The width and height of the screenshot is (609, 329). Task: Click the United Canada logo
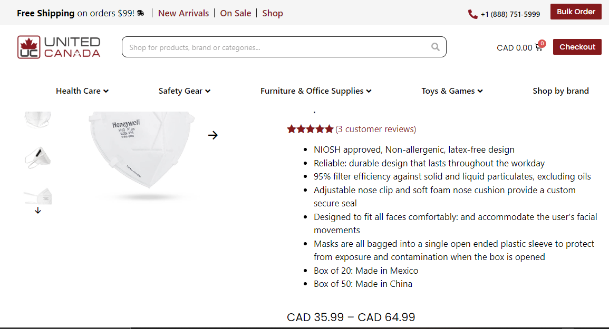point(59,47)
